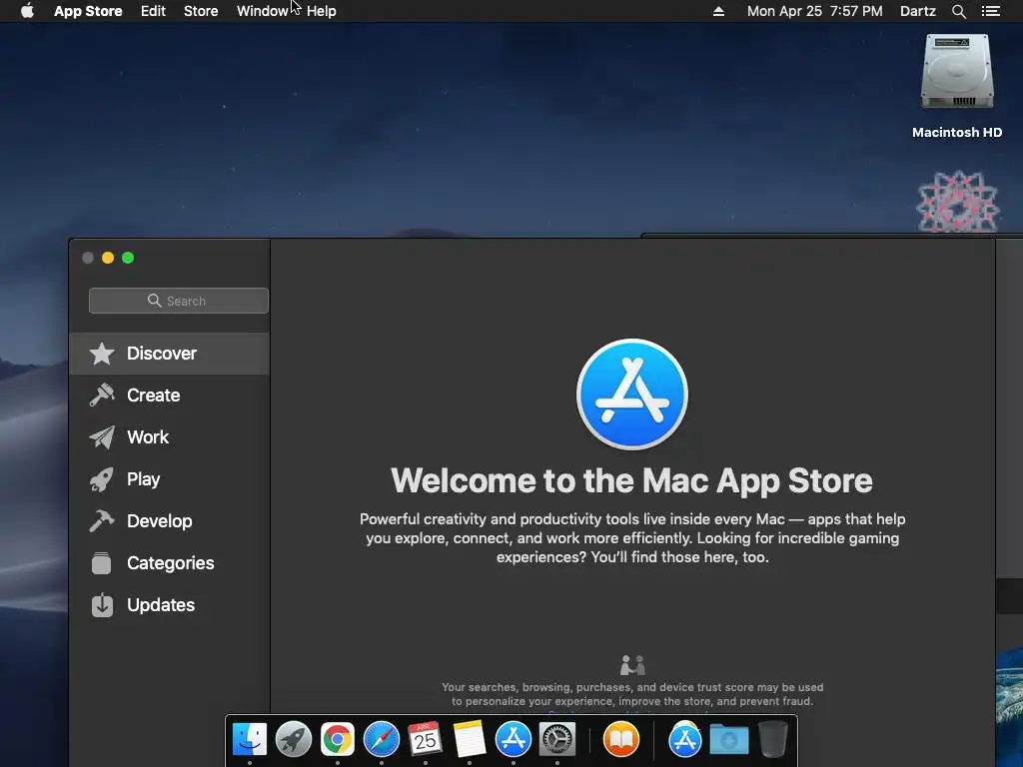Launch Safari from the Dock

[381, 740]
